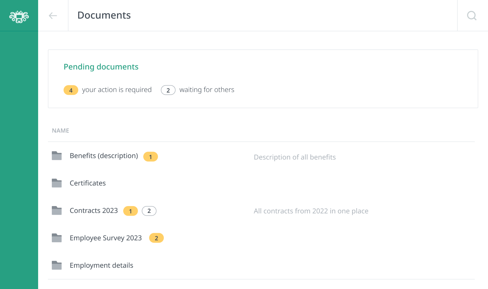488x289 pixels.
Task: Click the folder icon beside Employment details
Action: tap(56, 265)
